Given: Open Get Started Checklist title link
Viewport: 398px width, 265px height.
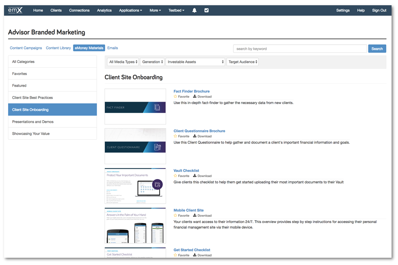Looking at the screenshot, I should (192, 250).
